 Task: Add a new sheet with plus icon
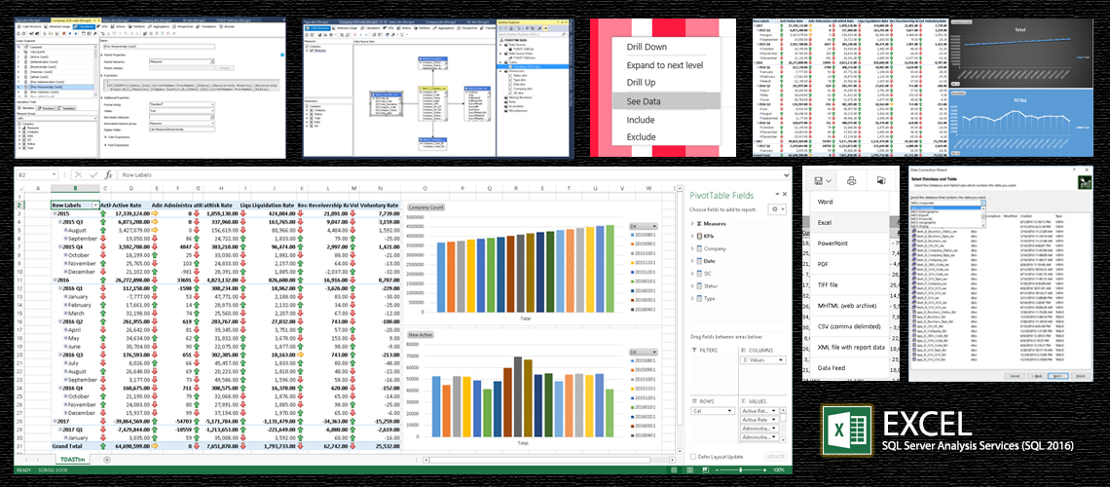pos(107,460)
